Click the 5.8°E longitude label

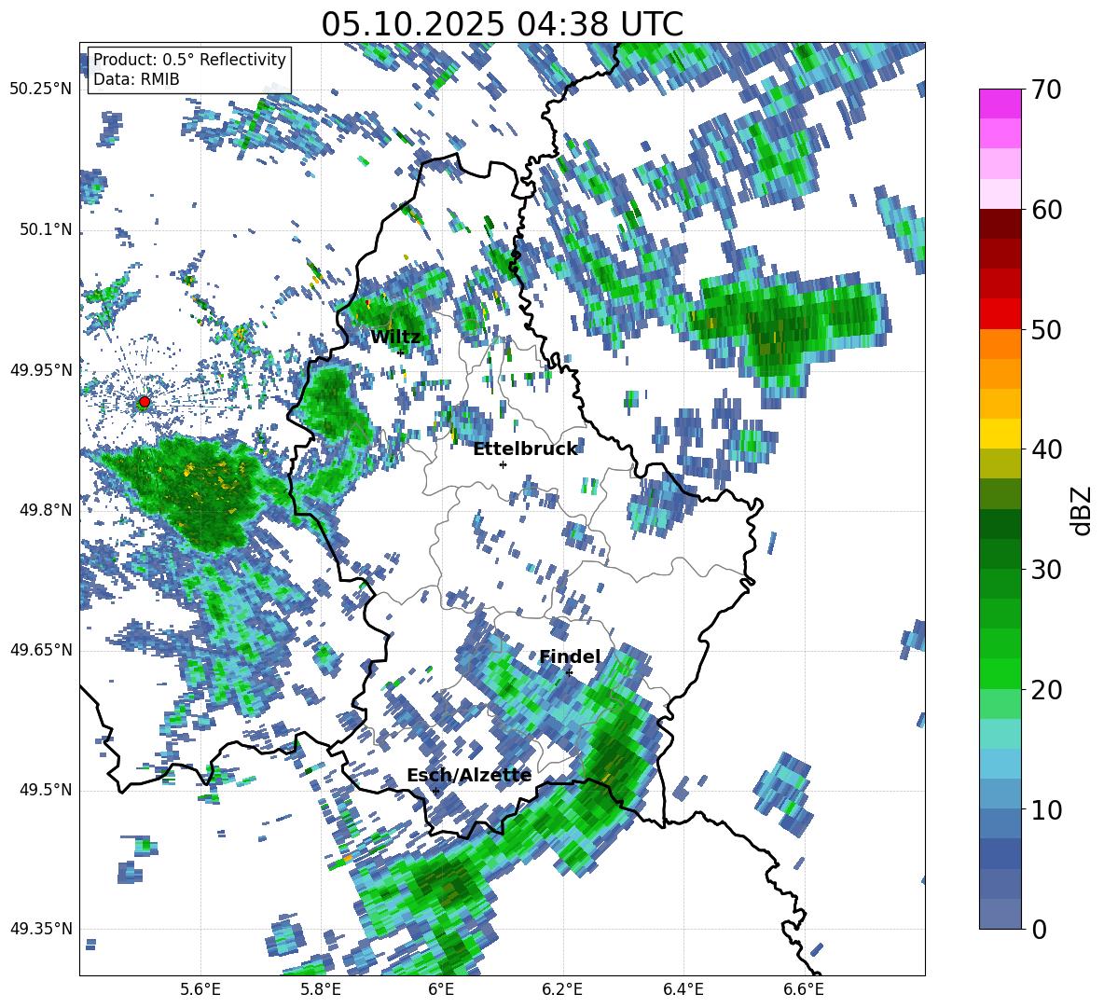pyautogui.click(x=321, y=989)
